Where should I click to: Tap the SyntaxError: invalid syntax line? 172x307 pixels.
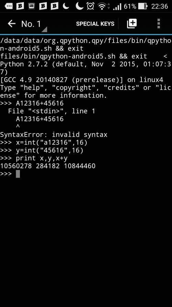[54, 135]
